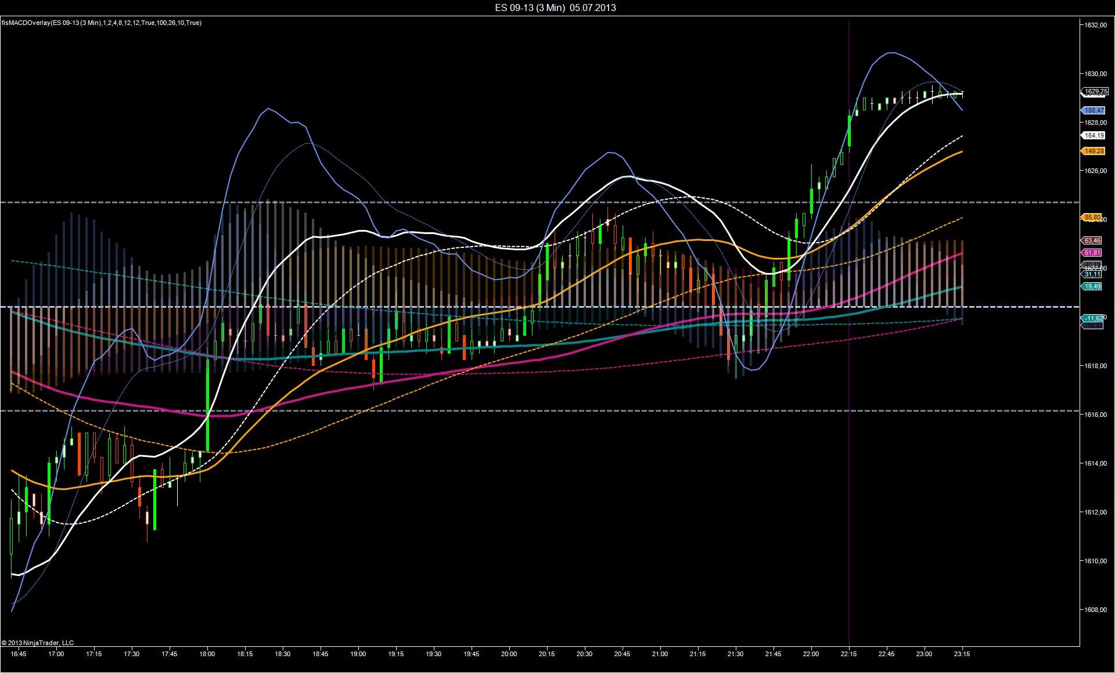Click the vertical purple line in chart
This screenshot has width=1115, height=673.
coord(849,465)
